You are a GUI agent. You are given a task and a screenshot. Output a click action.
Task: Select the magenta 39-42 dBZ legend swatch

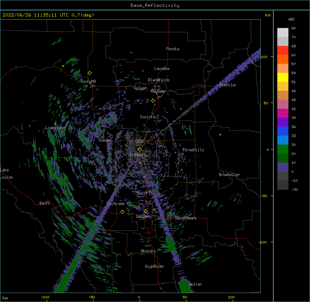pos(283,113)
